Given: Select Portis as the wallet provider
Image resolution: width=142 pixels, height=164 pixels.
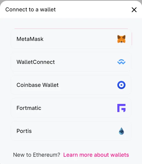Looking at the screenshot, I should coord(71,131).
